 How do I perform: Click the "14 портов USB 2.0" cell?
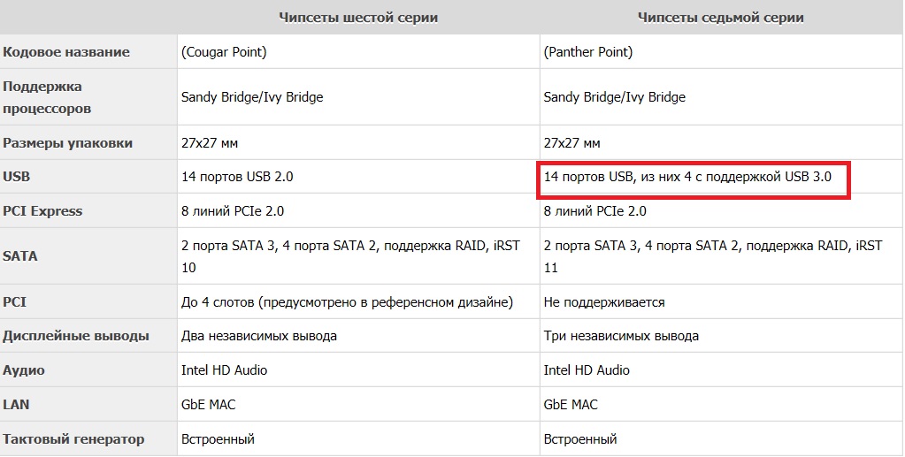pyautogui.click(x=237, y=177)
